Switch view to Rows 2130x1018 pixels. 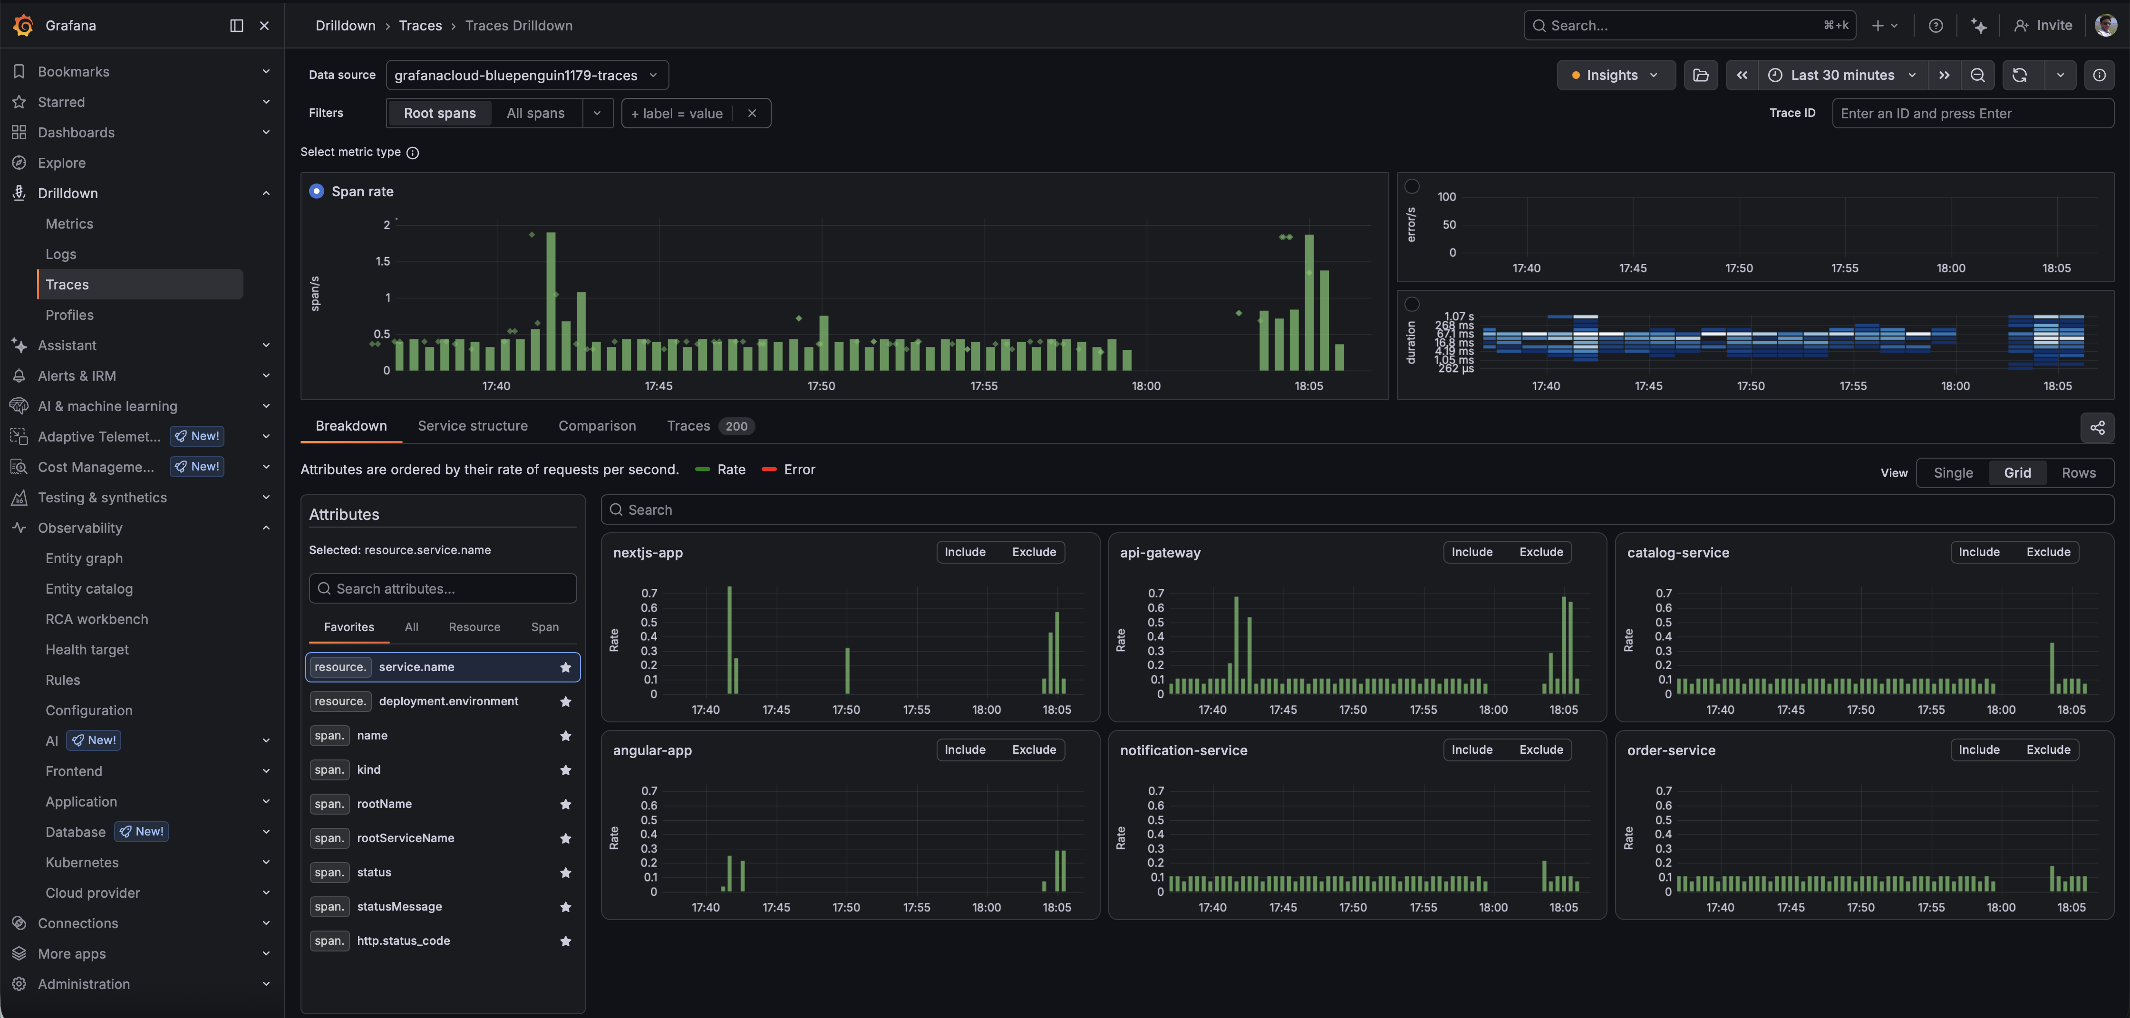click(2078, 472)
